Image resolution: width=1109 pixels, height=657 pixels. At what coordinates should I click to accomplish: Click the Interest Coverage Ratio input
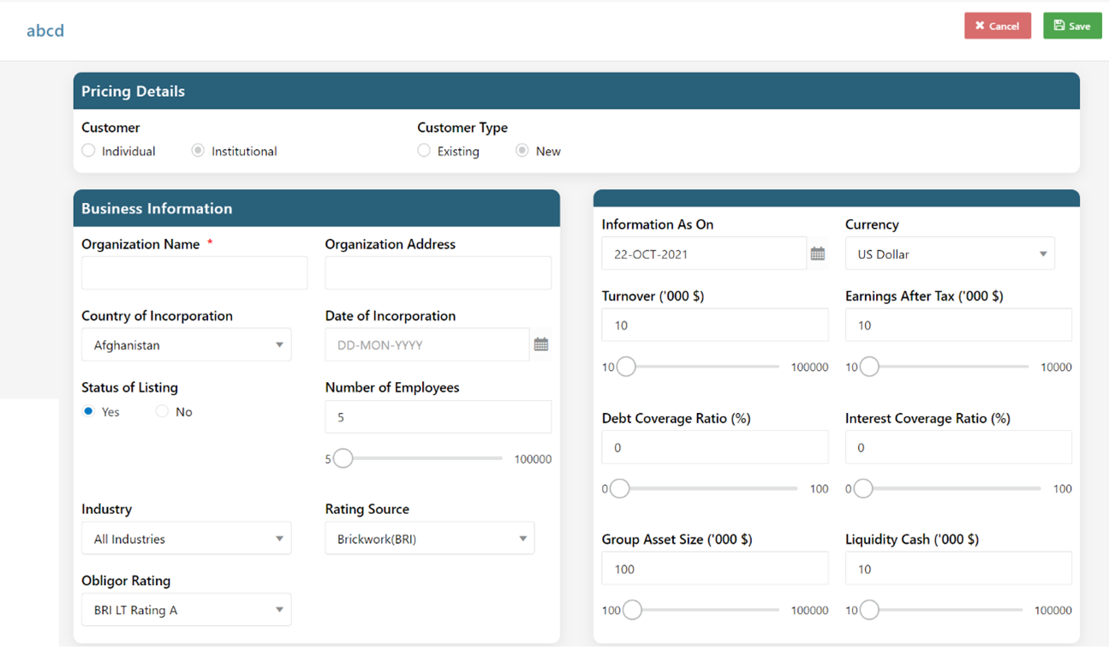[x=958, y=447]
